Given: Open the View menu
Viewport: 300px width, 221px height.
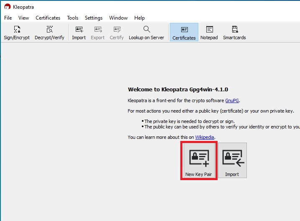Looking at the screenshot, I should pyautogui.click(x=23, y=18).
